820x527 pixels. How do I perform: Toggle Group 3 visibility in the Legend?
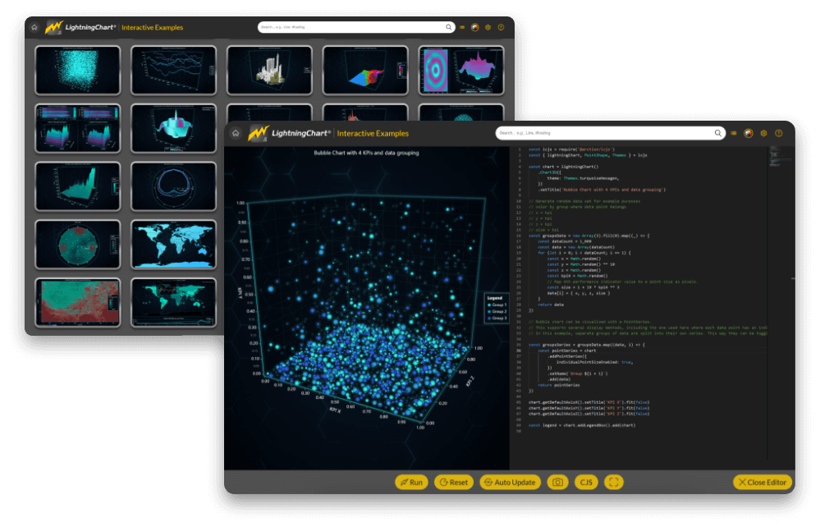(499, 318)
